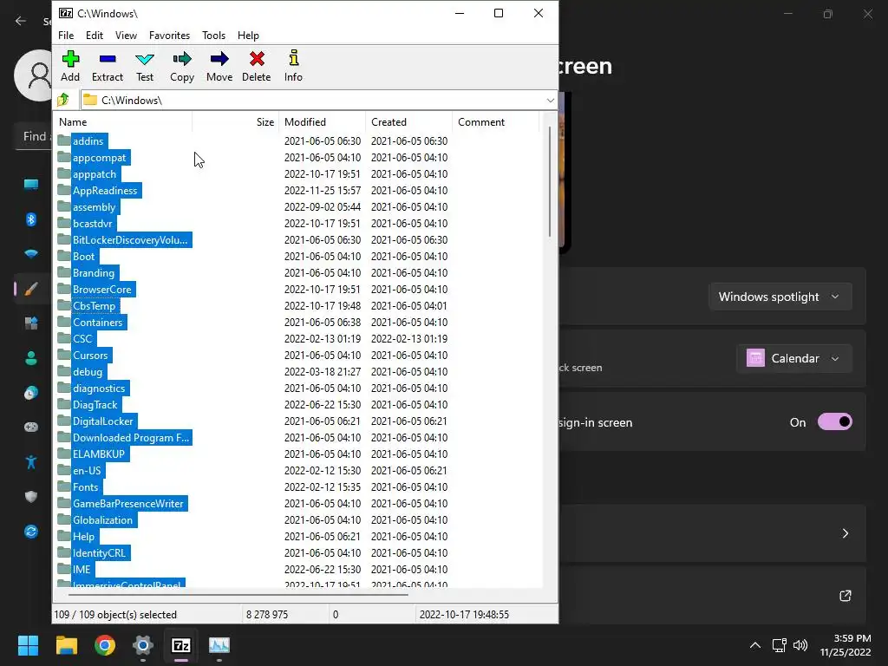Open the performance monitor taskbar app
The image size is (888, 666).
219,645
